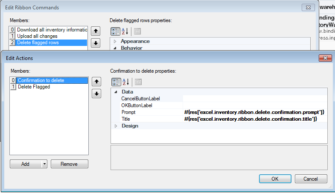Edit the Prompt property value
This screenshot has width=335, height=193.
point(255,112)
